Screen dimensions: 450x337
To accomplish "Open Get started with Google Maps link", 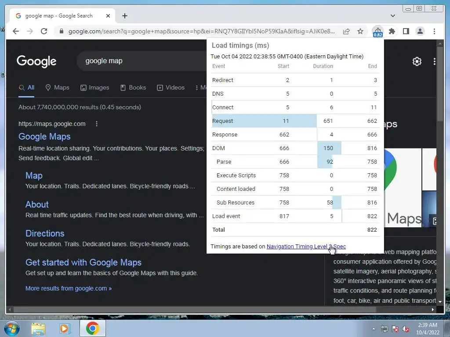I will click(x=83, y=262).
